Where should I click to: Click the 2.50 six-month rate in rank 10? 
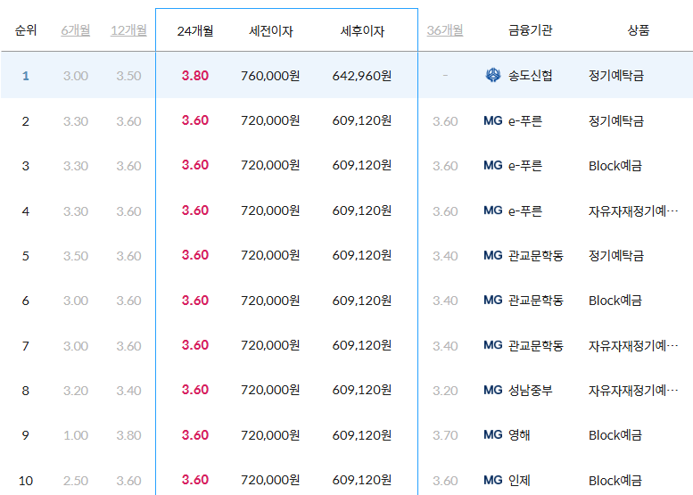pyautogui.click(x=76, y=481)
